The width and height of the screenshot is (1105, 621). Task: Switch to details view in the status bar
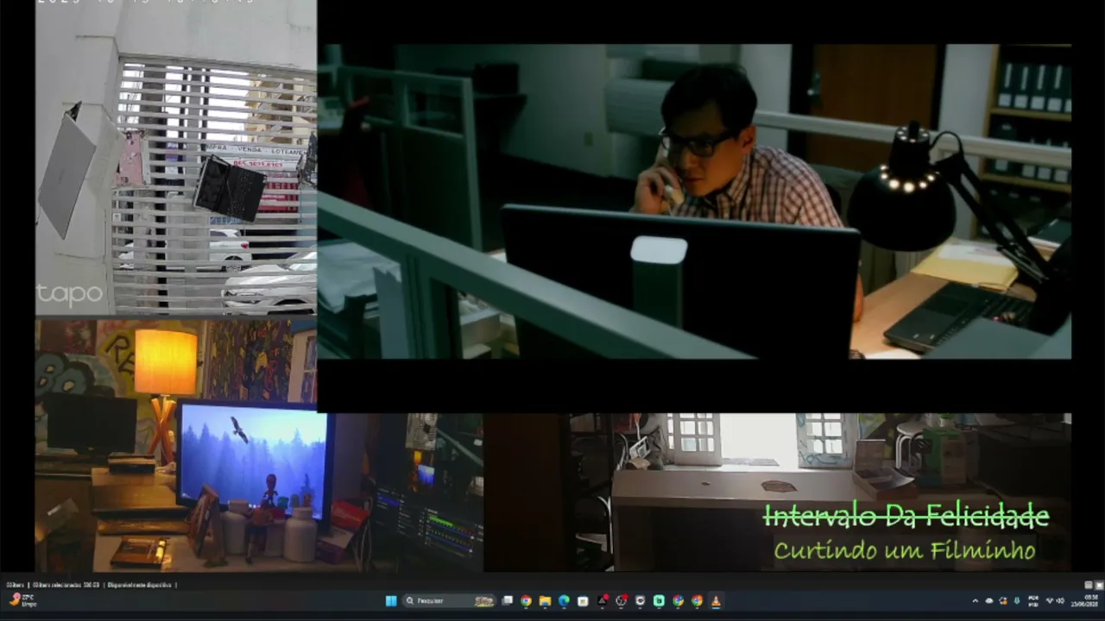click(x=1089, y=585)
